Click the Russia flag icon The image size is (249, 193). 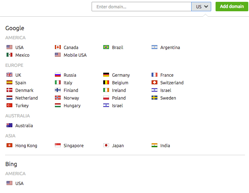coord(58,75)
